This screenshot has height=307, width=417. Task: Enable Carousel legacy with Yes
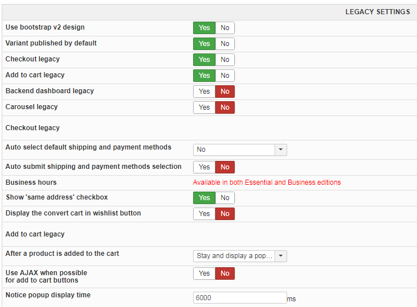(205, 107)
